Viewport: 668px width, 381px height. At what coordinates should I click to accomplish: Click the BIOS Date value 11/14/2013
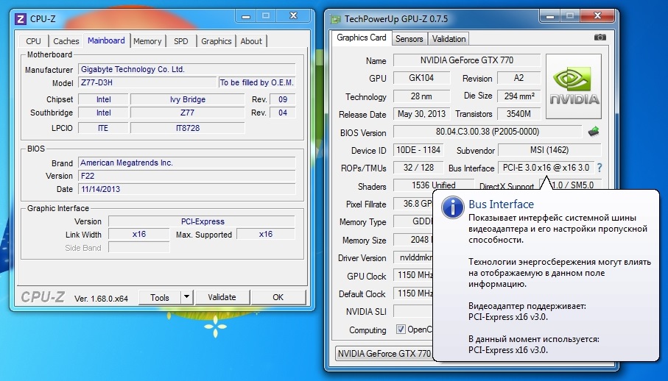tap(186, 189)
